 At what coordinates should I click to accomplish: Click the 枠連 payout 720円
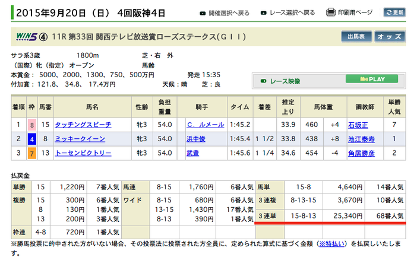(x=75, y=232)
